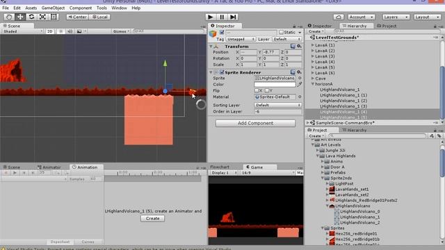Toggle scene lighting sun icon
Viewport: 445px width, 250px height.
point(60,31)
